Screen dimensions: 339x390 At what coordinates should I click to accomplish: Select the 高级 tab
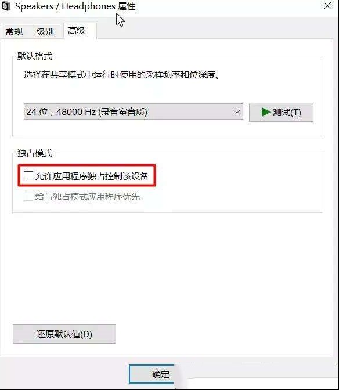(x=77, y=31)
